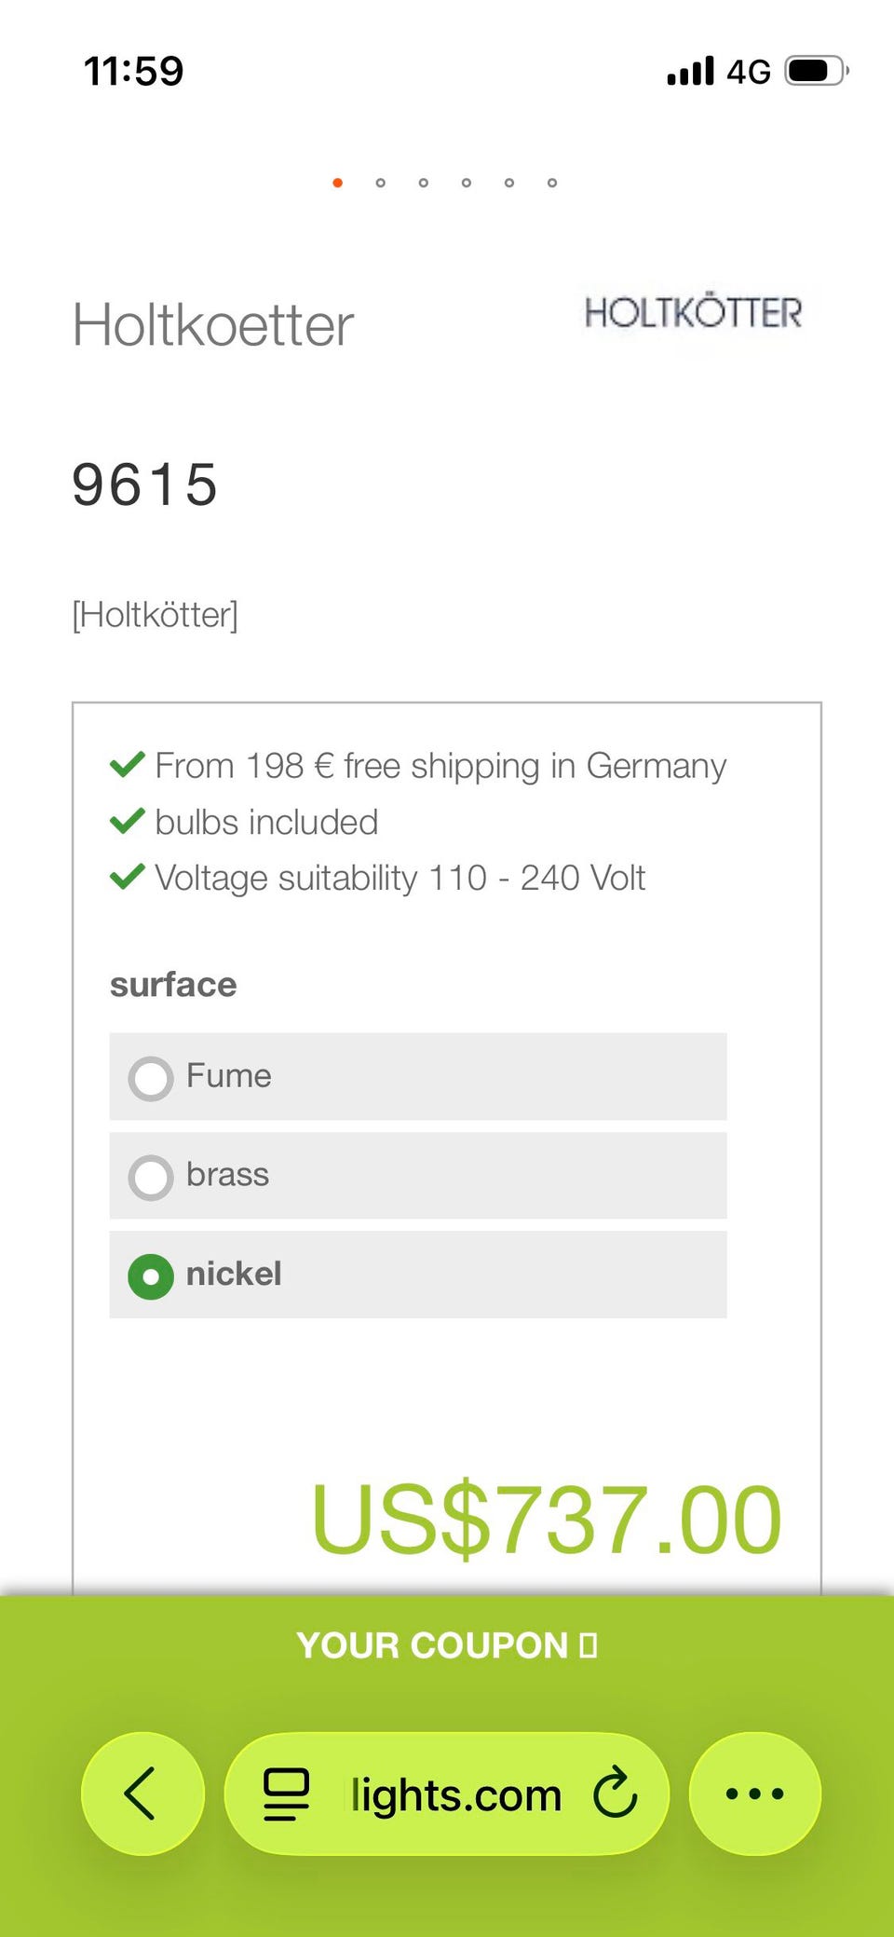
Task: Tap the Holtkötter brand logo
Action: (x=693, y=313)
